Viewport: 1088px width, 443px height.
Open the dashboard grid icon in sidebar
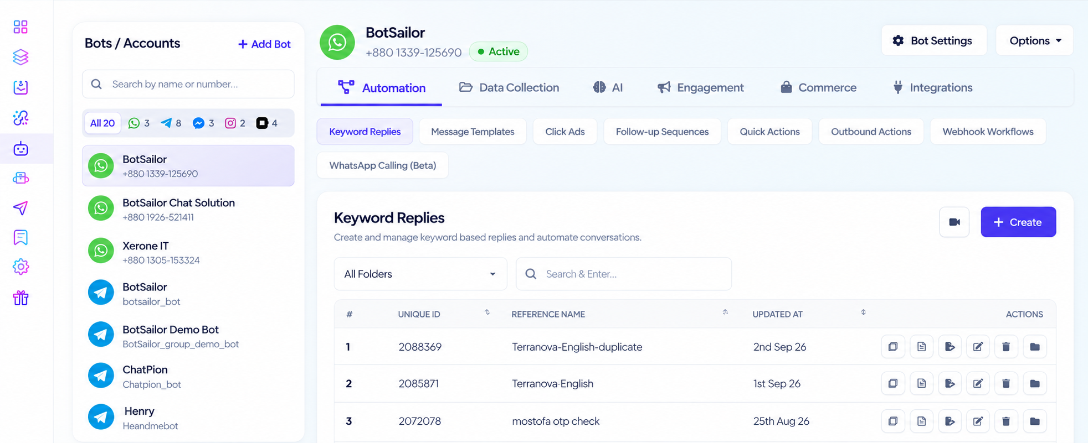[x=20, y=27]
